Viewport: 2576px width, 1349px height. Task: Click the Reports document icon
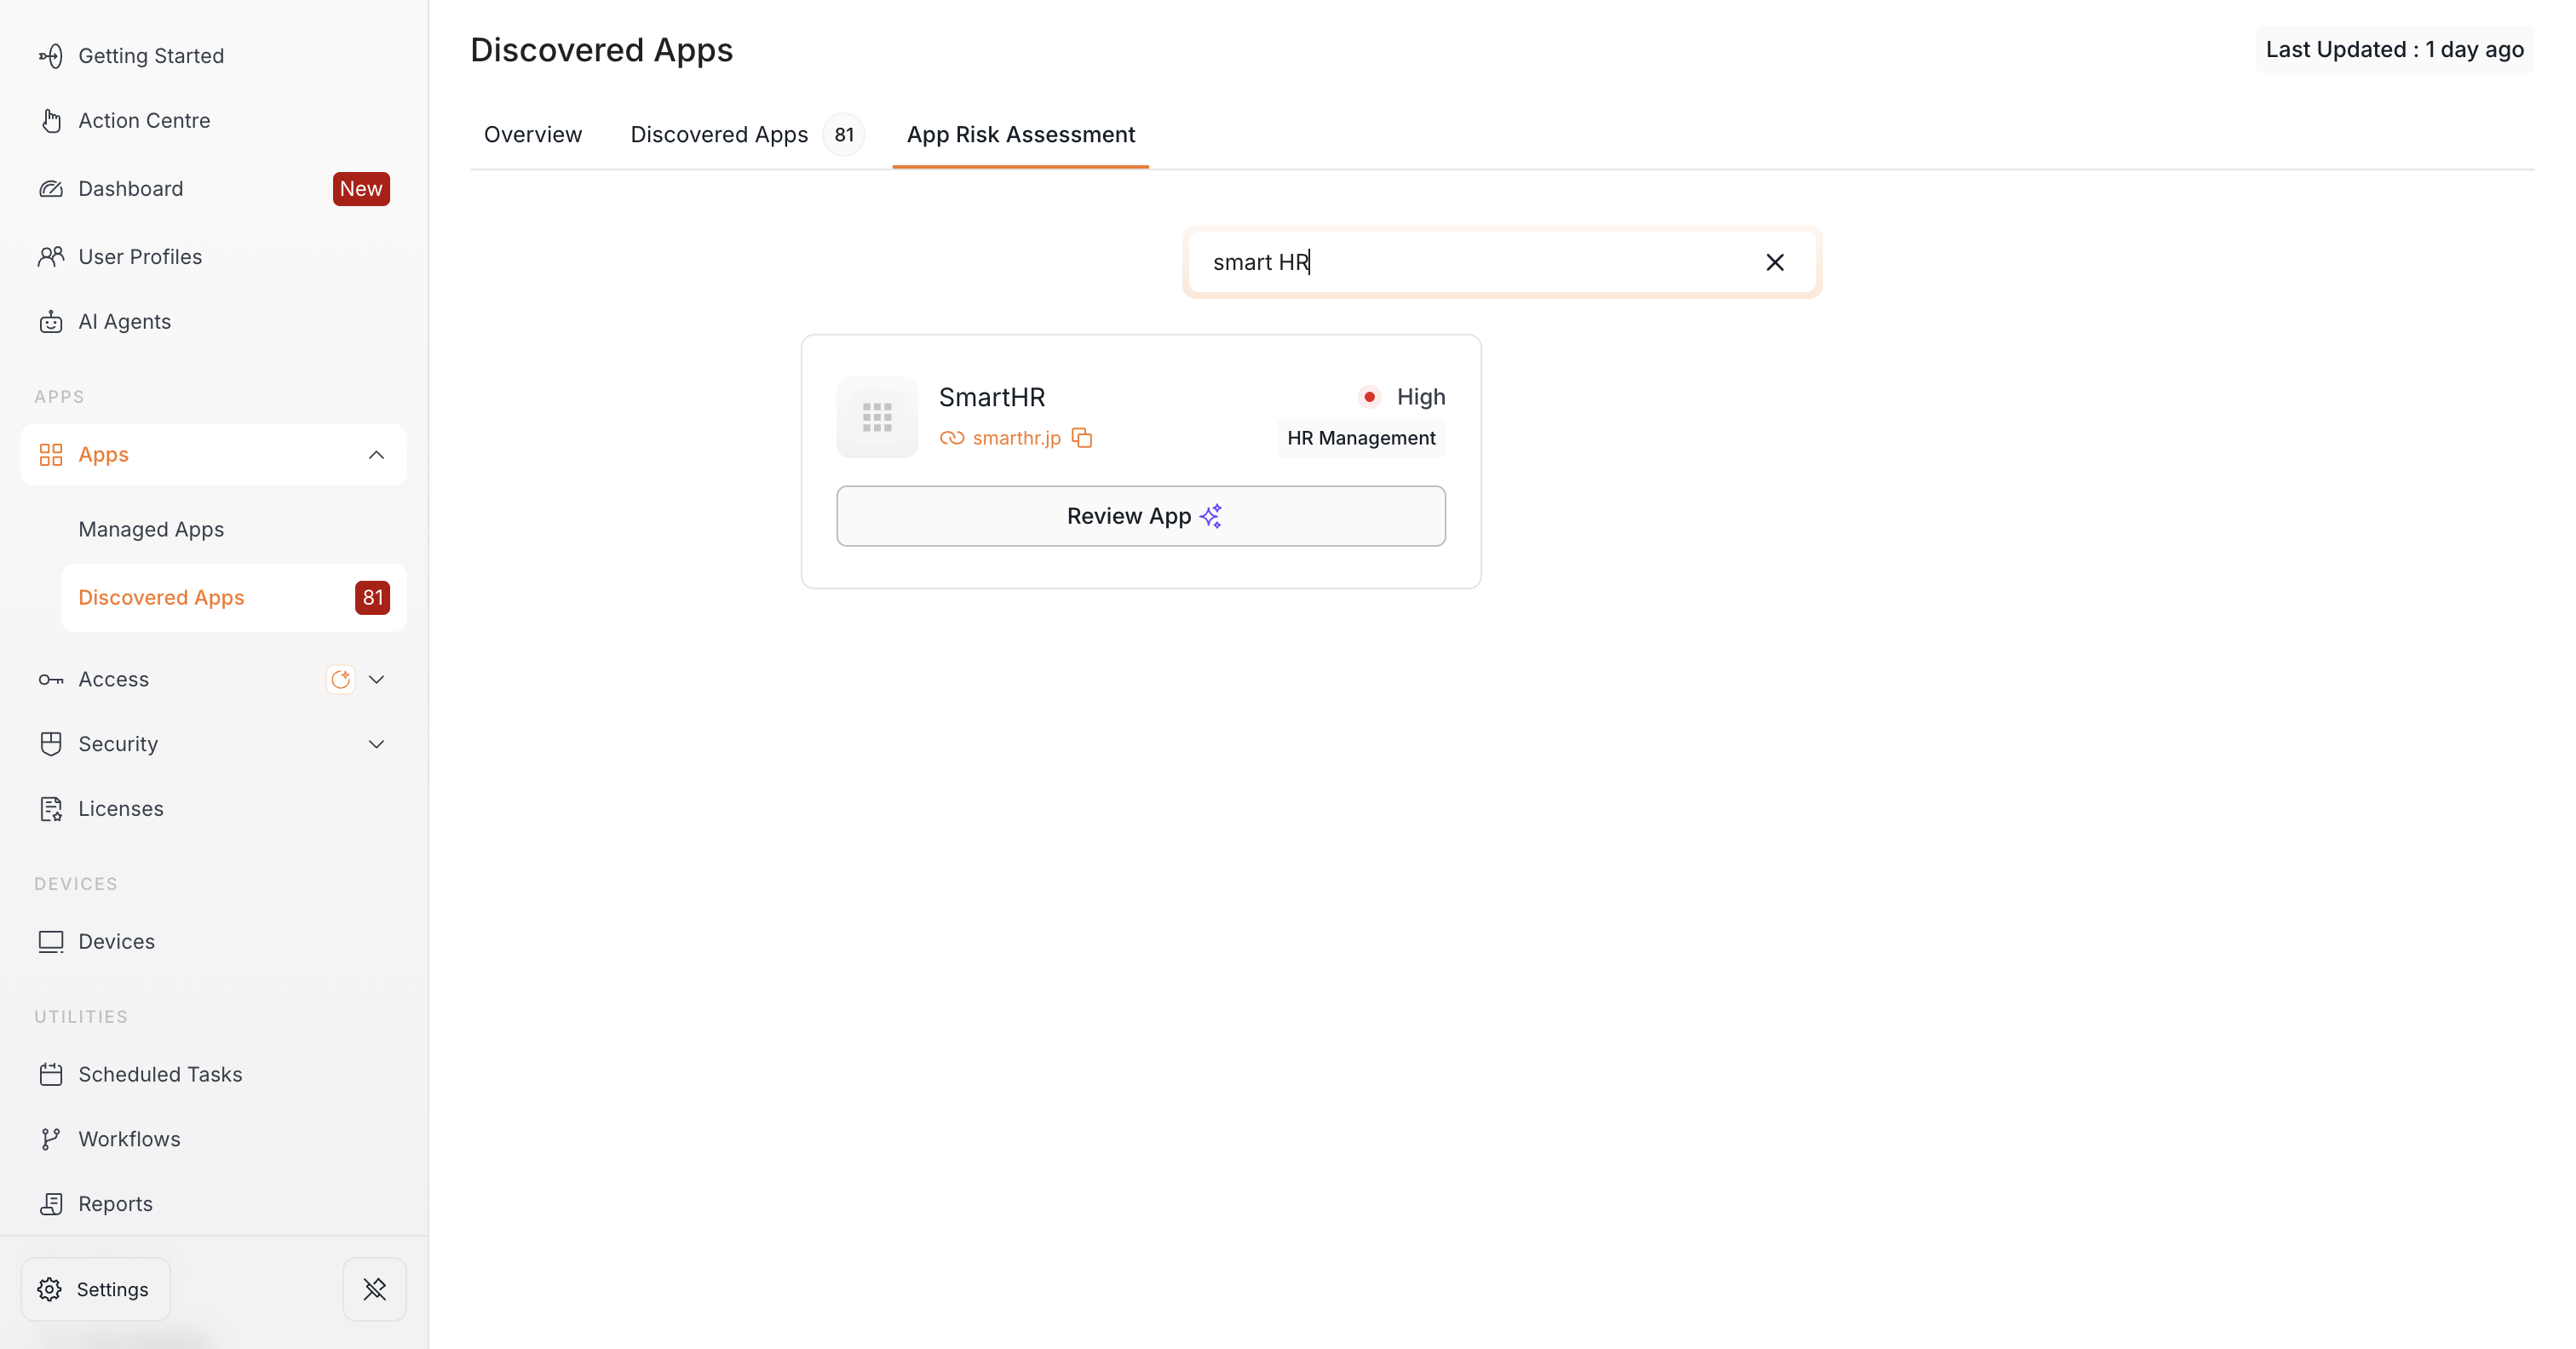point(51,1205)
